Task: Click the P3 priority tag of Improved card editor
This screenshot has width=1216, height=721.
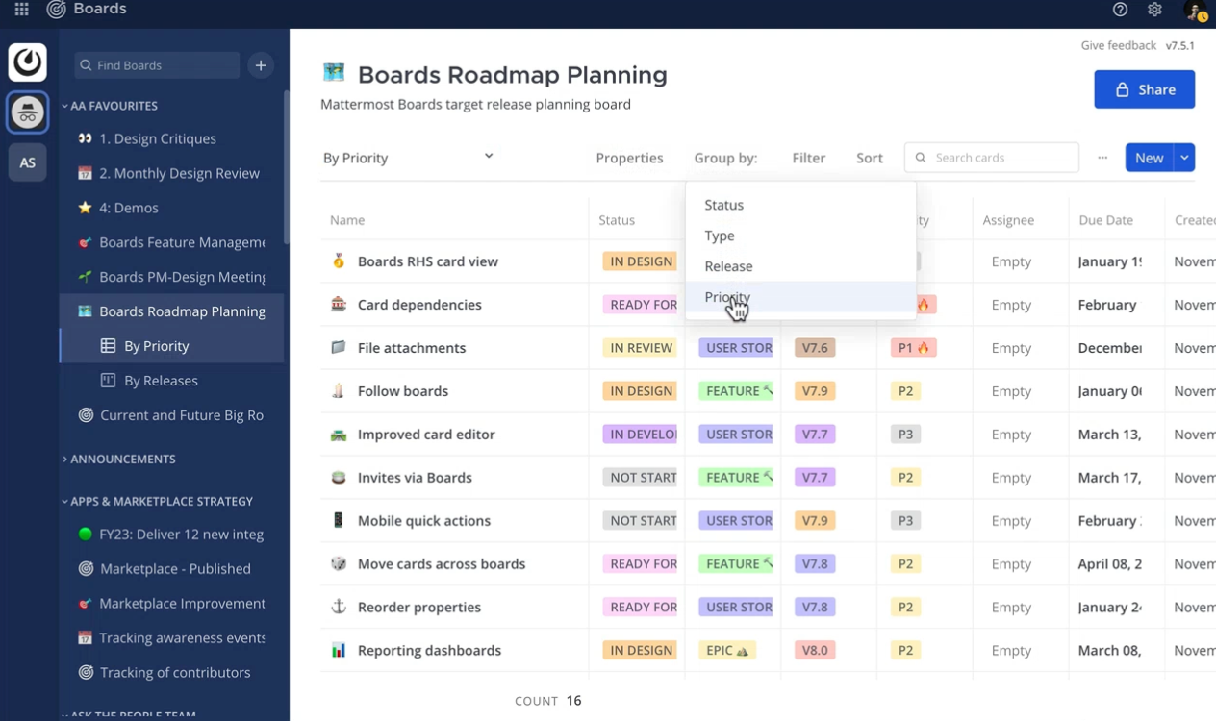Action: click(905, 435)
